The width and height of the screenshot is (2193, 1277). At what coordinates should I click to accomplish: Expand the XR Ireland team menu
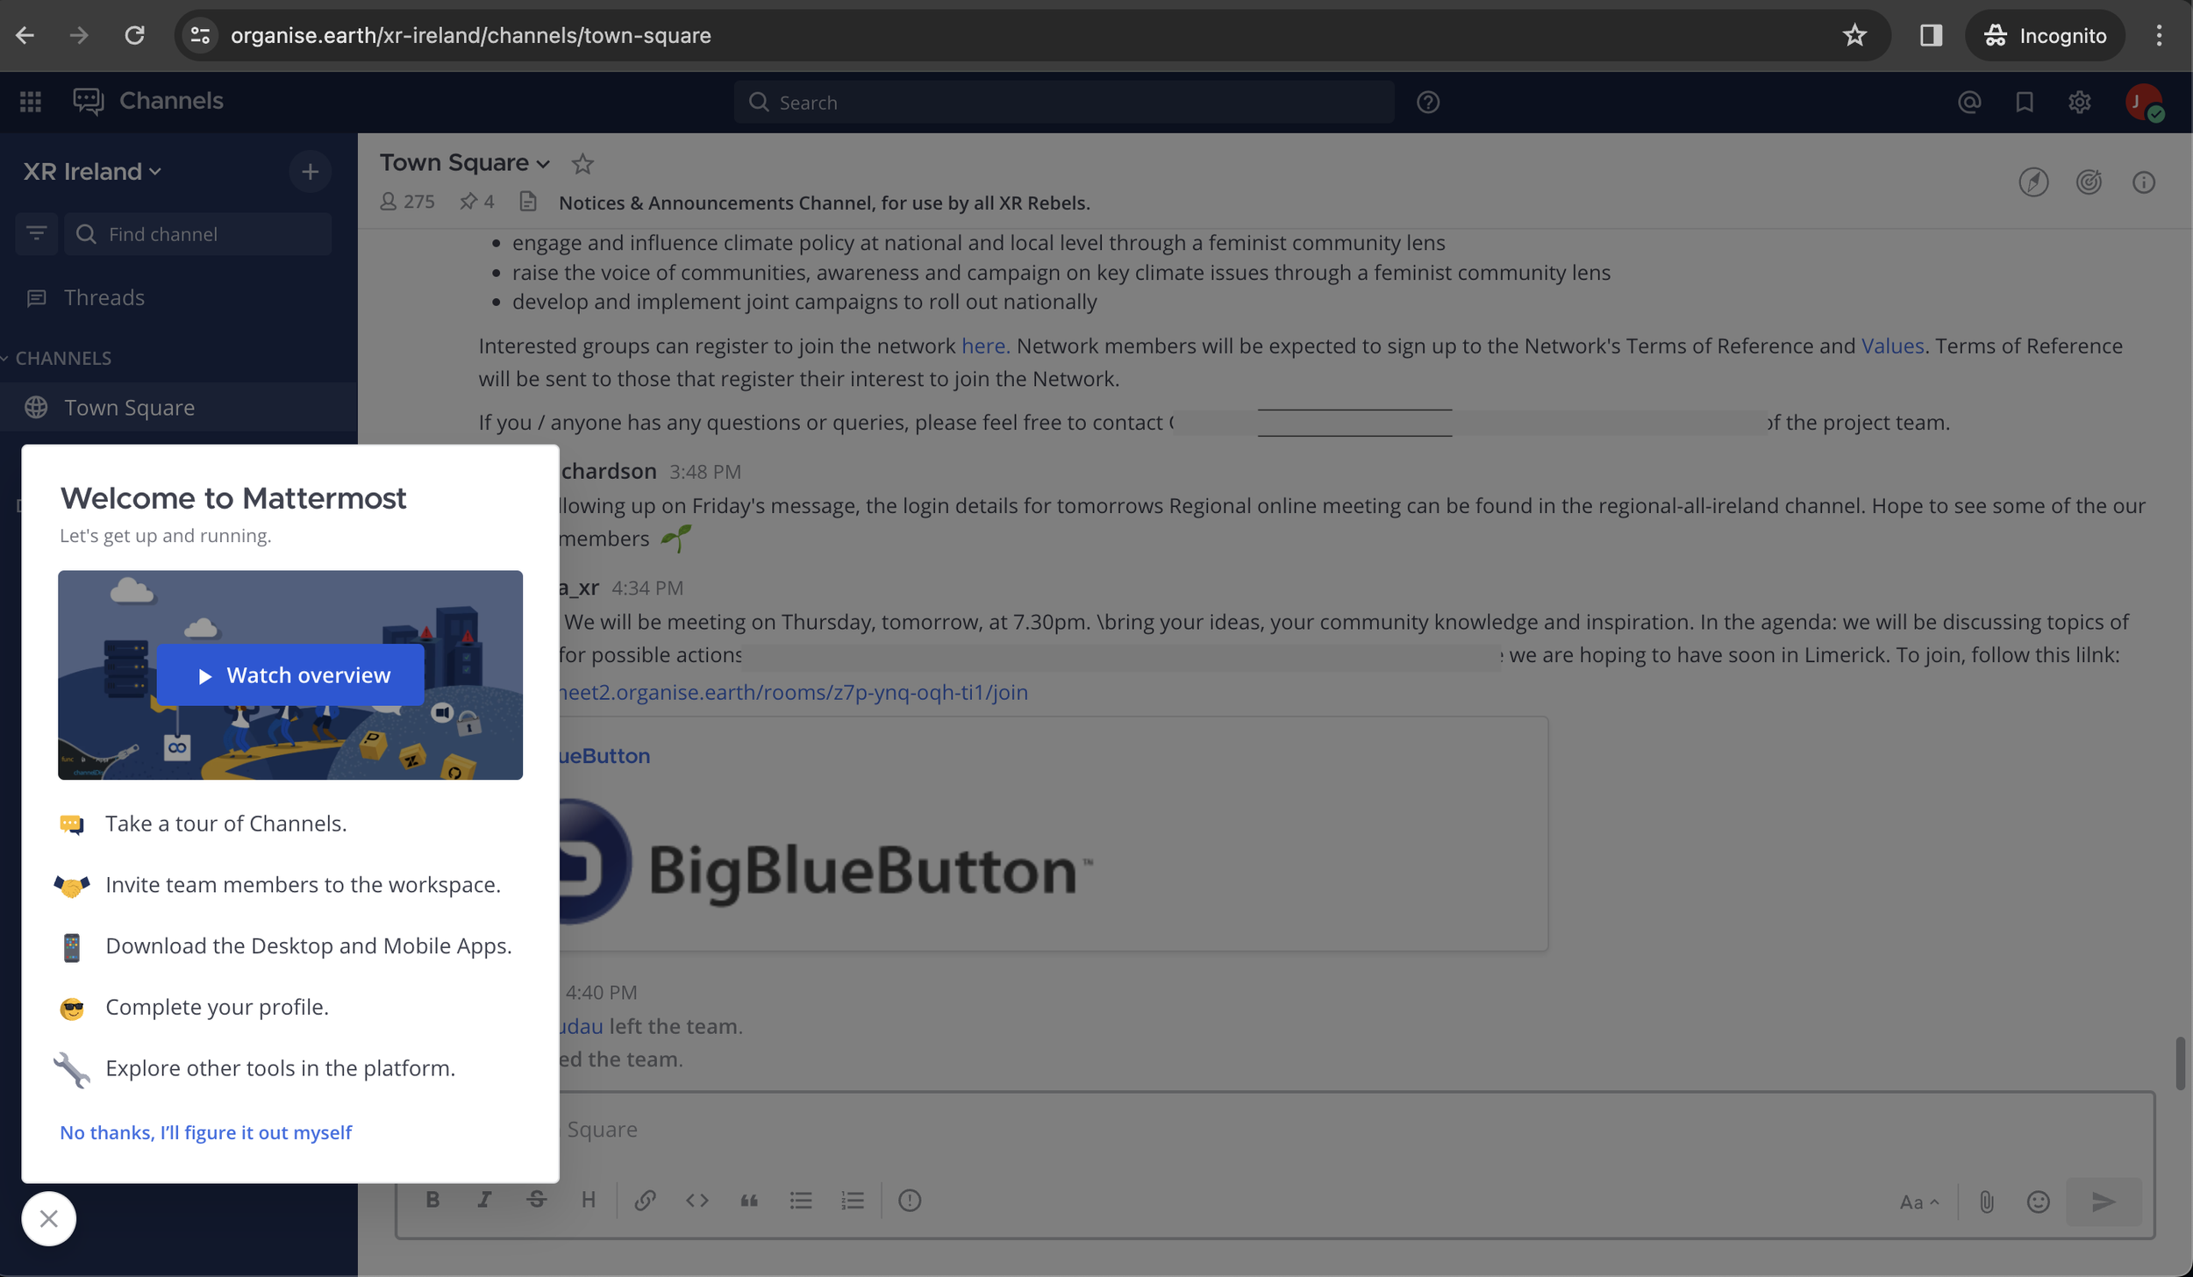(x=92, y=171)
